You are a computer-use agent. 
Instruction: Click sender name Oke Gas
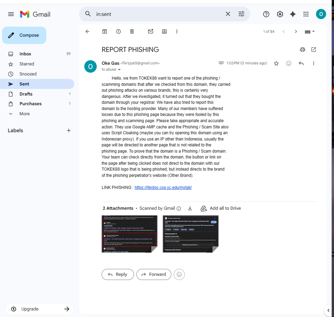(x=110, y=63)
